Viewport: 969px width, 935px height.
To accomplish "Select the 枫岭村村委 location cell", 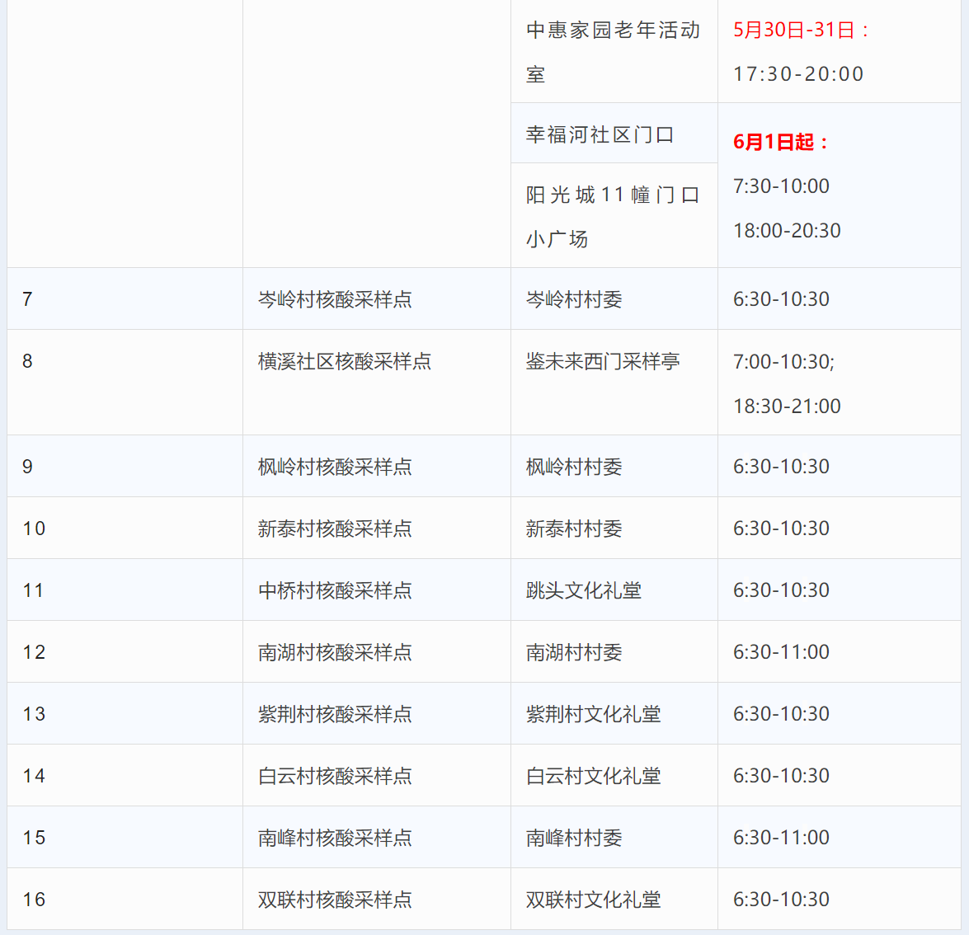I will (x=574, y=467).
